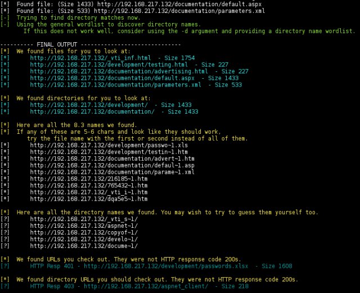Click 'We found directories for you to look at' line

(x=83, y=98)
